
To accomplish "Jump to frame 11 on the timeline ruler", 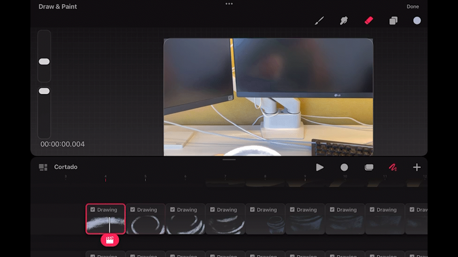I will pos(385,176).
